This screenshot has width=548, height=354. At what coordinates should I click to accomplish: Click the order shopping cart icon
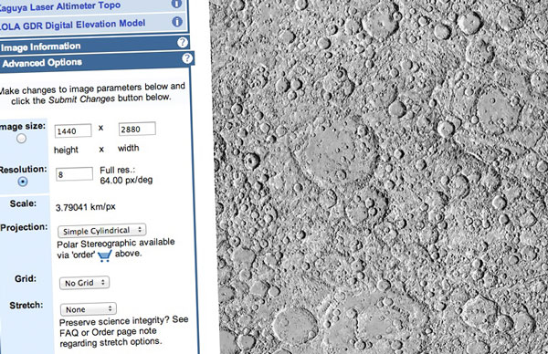pyautogui.click(x=104, y=255)
